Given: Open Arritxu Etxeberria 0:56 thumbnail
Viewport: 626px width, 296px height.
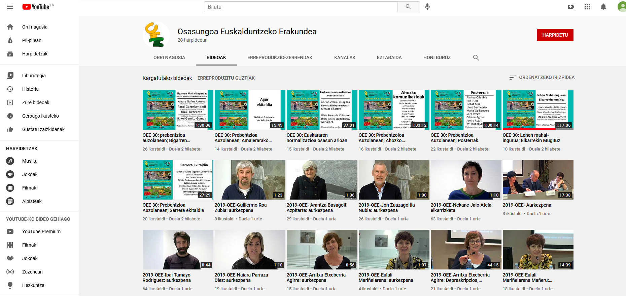Looking at the screenshot, I should (x=322, y=250).
